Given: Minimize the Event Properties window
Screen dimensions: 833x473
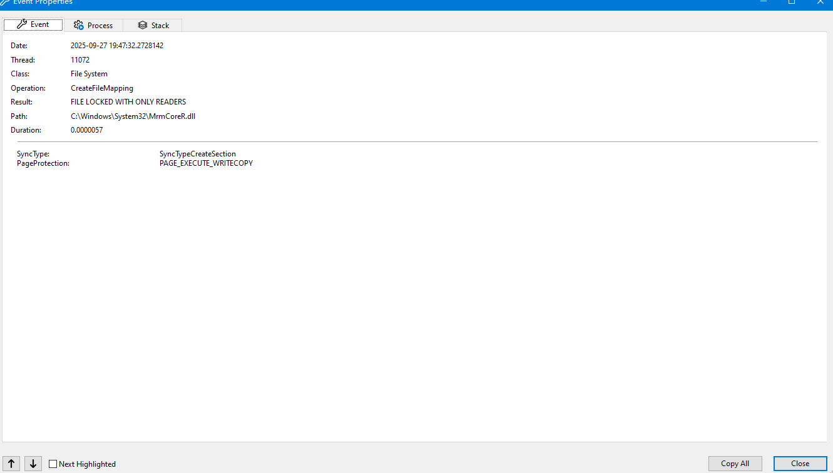Looking at the screenshot, I should 764,2.
